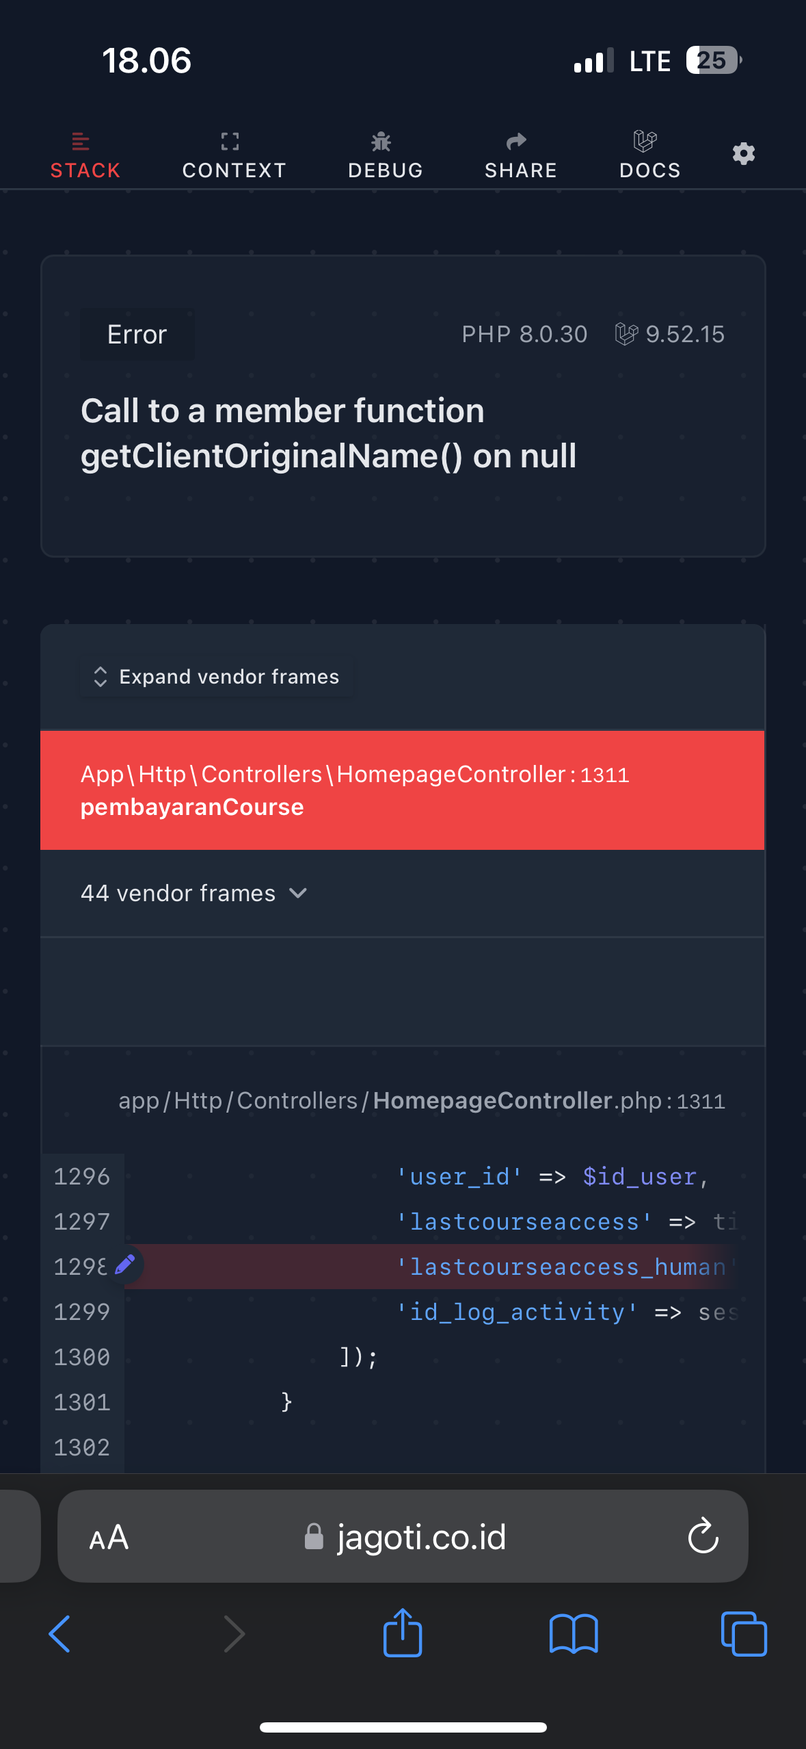Click the HomepageController.php:1311 file path
The image size is (806, 1749).
tap(421, 1100)
